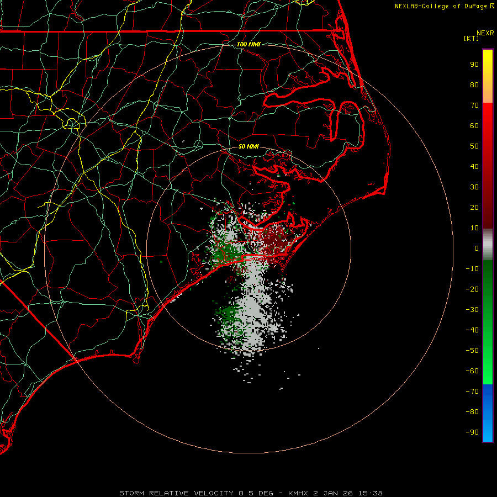The width and height of the screenshot is (497, 497).
Task: Click the -60 value on velocity scale
Action: [472, 371]
